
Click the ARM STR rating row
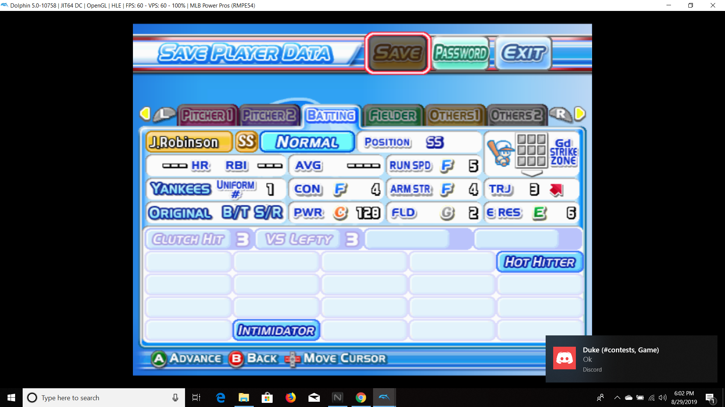(x=434, y=189)
